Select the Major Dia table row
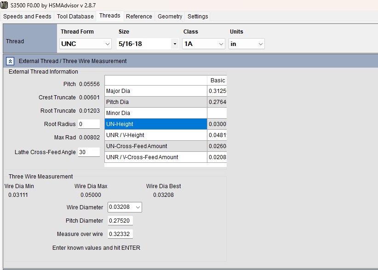378x270 pixels. click(x=156, y=91)
